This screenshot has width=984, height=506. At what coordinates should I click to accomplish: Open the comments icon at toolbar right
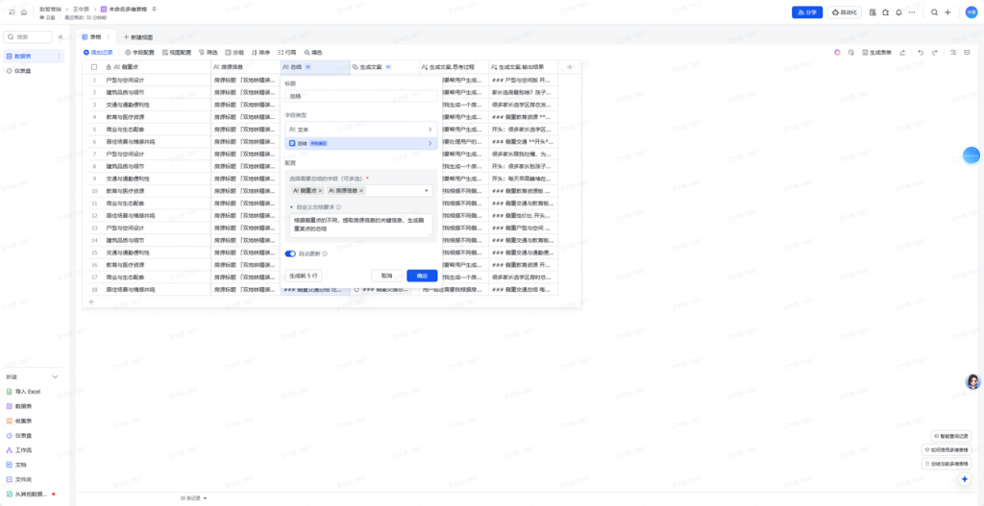(x=967, y=53)
